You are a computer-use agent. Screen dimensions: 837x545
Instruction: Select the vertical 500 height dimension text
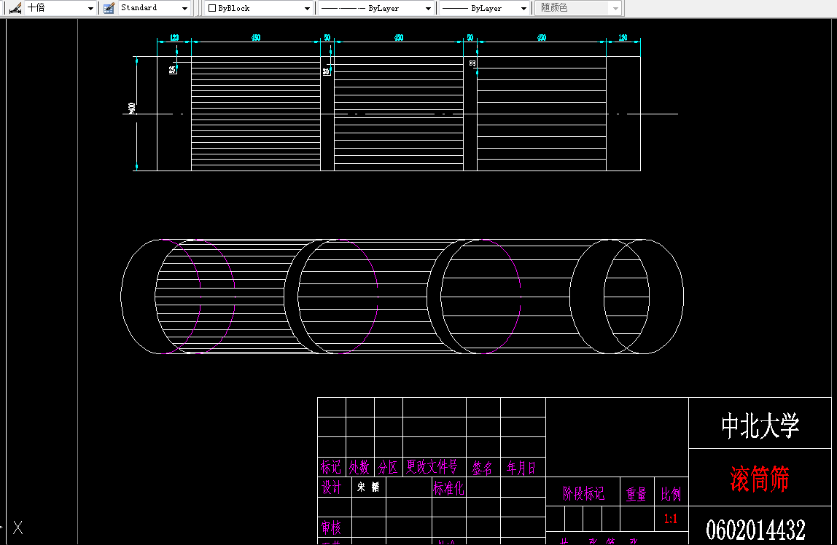point(131,108)
